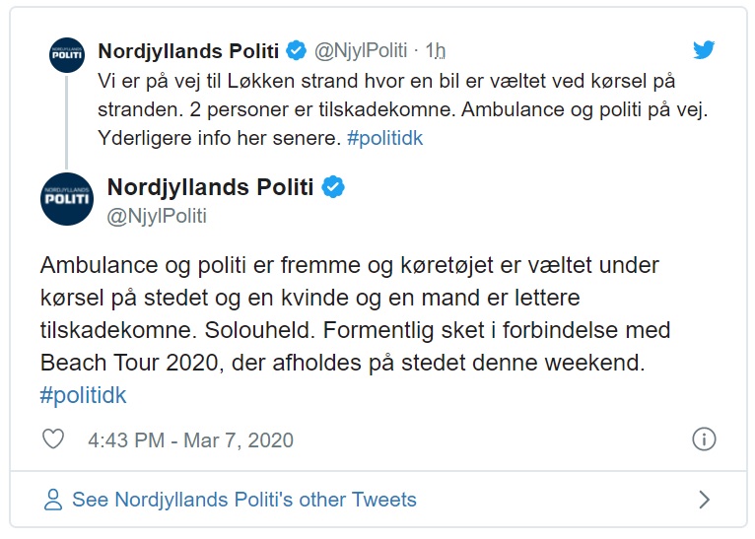The width and height of the screenshot is (755, 539).
Task: Like the tweet with the heart icon
Action: (x=56, y=439)
